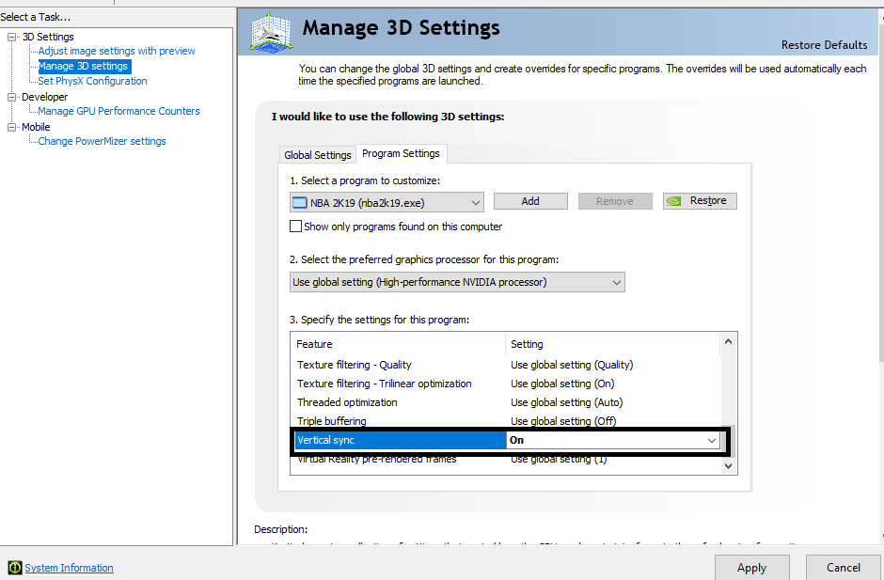The height and width of the screenshot is (580, 884).
Task: Select Virtual Reality pre-rendered frames row
Action: point(507,460)
